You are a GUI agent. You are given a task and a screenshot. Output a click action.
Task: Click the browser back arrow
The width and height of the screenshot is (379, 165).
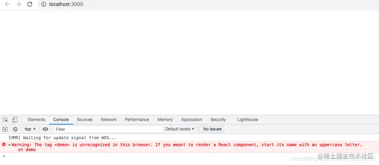tap(7, 4)
